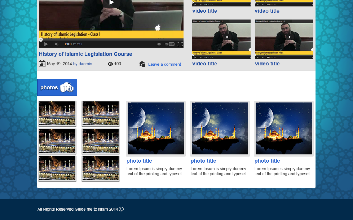This screenshot has width=353, height=220.
Task: Open the History of Islamic Legislation Course title
Action: pyautogui.click(x=85, y=54)
